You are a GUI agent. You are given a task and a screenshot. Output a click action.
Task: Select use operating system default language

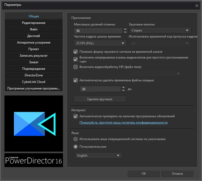point(76,139)
